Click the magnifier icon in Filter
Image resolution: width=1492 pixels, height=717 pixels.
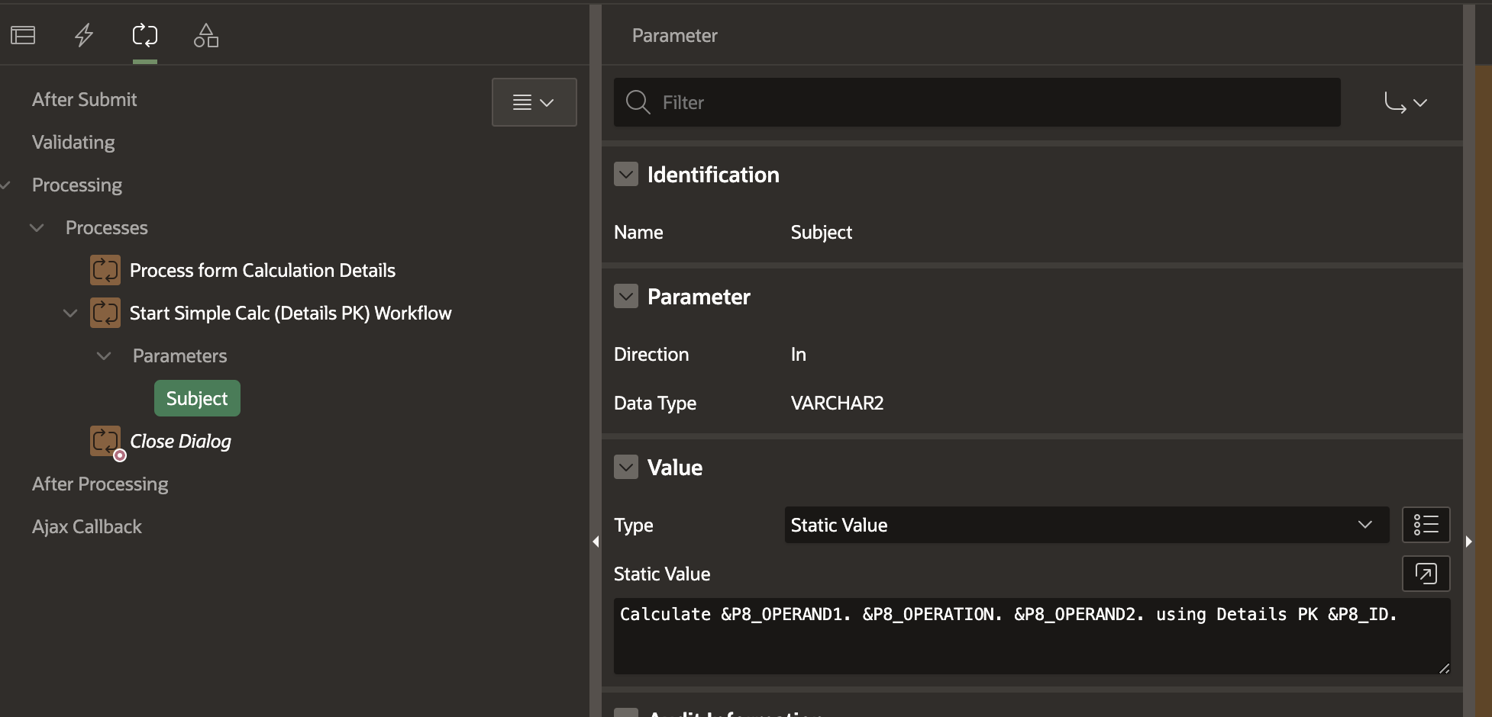638,102
